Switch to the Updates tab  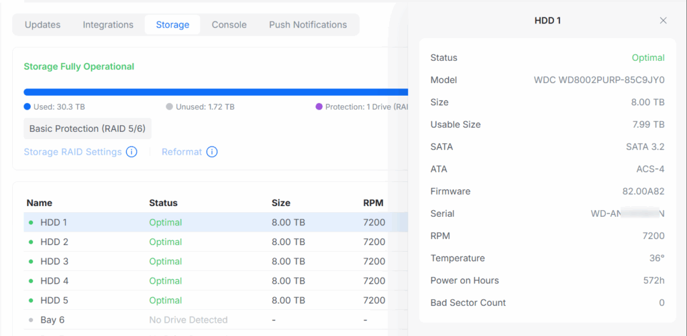(x=42, y=25)
